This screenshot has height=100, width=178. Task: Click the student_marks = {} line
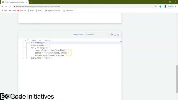pyautogui.click(x=40, y=45)
